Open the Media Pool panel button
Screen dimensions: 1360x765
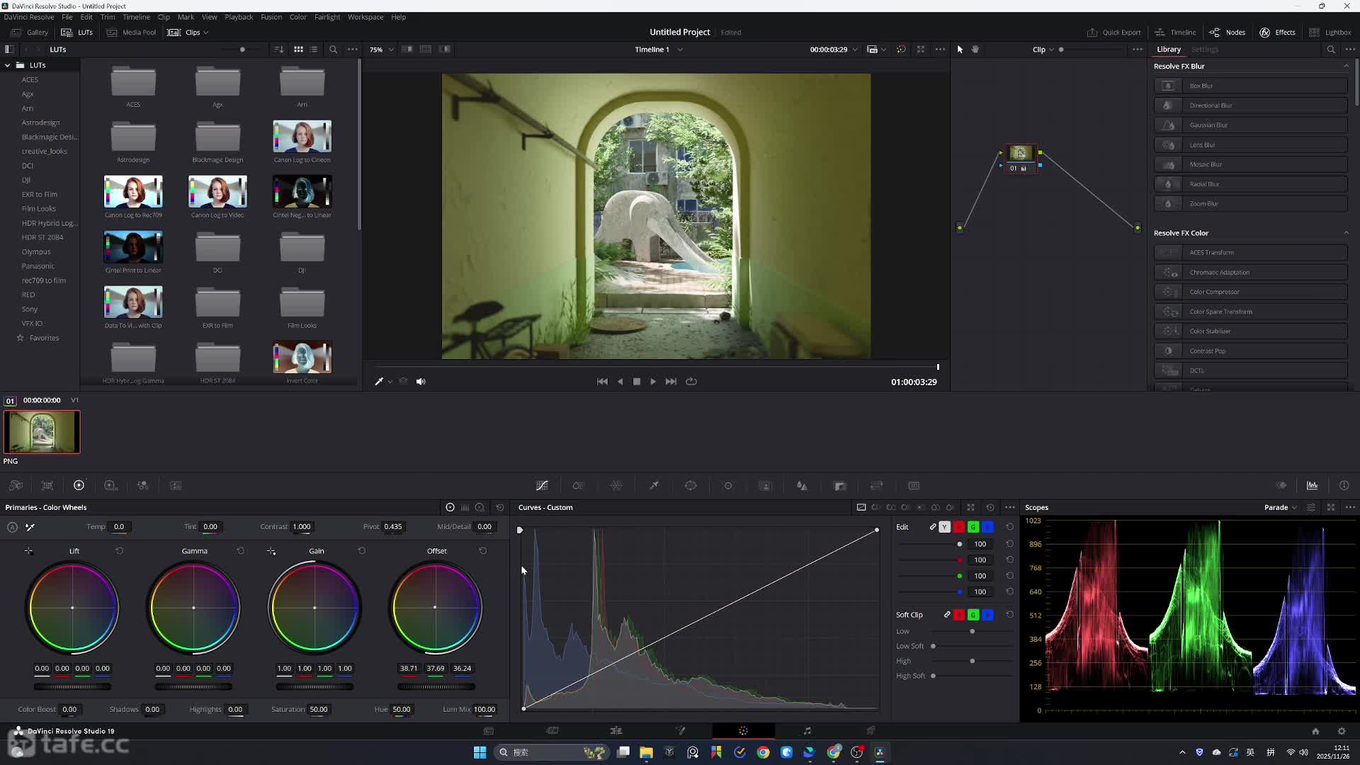pos(132,33)
